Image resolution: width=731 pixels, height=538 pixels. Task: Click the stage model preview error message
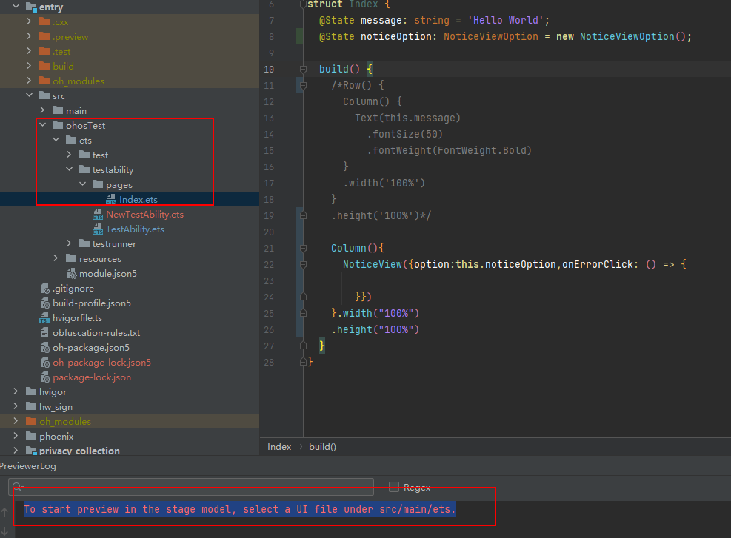click(240, 510)
